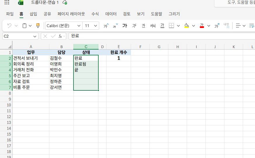Select column A header
Image resolution: width=255 pixels, height=158 pixels.
31,47
